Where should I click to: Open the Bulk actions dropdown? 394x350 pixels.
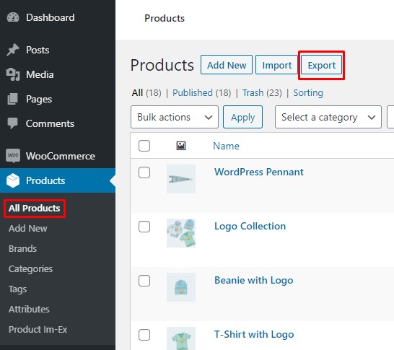click(175, 117)
